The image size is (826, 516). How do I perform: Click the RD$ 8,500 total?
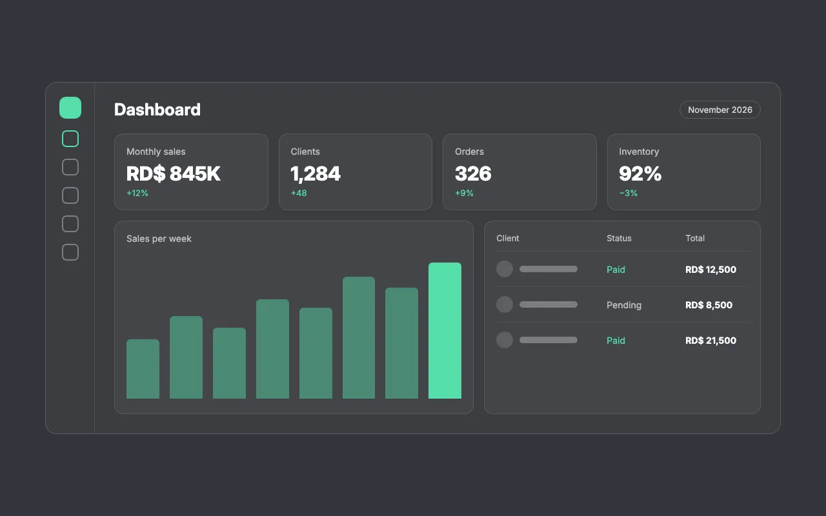(709, 305)
